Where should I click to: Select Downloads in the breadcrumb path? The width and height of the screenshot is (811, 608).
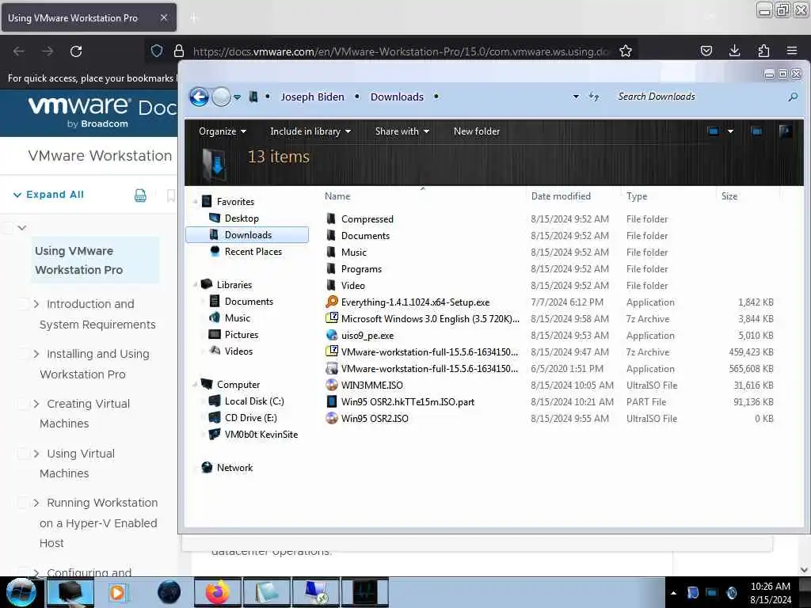[x=397, y=97]
